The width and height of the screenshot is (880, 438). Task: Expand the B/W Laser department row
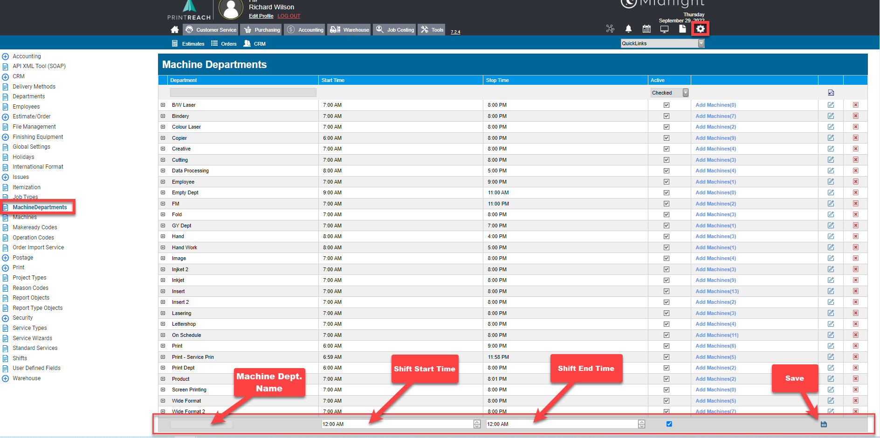pyautogui.click(x=163, y=105)
